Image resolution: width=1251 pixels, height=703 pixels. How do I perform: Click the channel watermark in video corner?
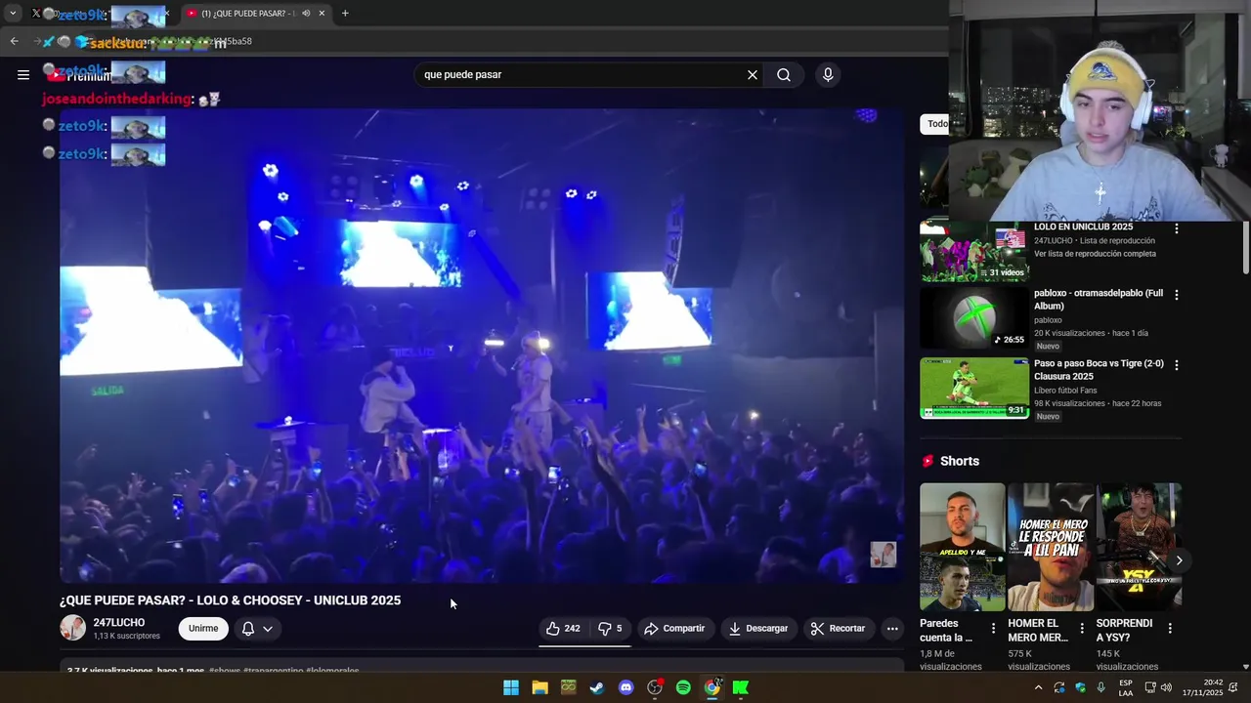(x=884, y=555)
